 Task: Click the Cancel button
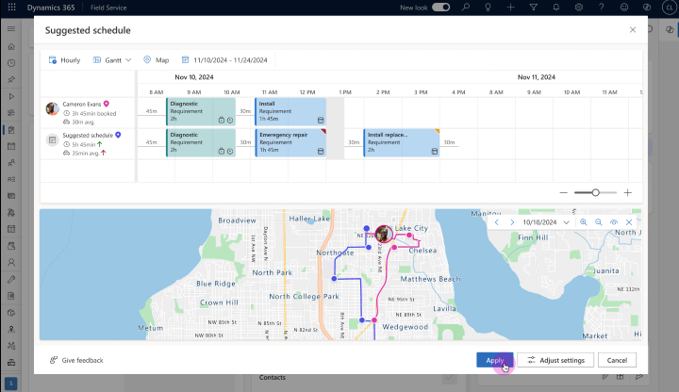click(x=617, y=360)
